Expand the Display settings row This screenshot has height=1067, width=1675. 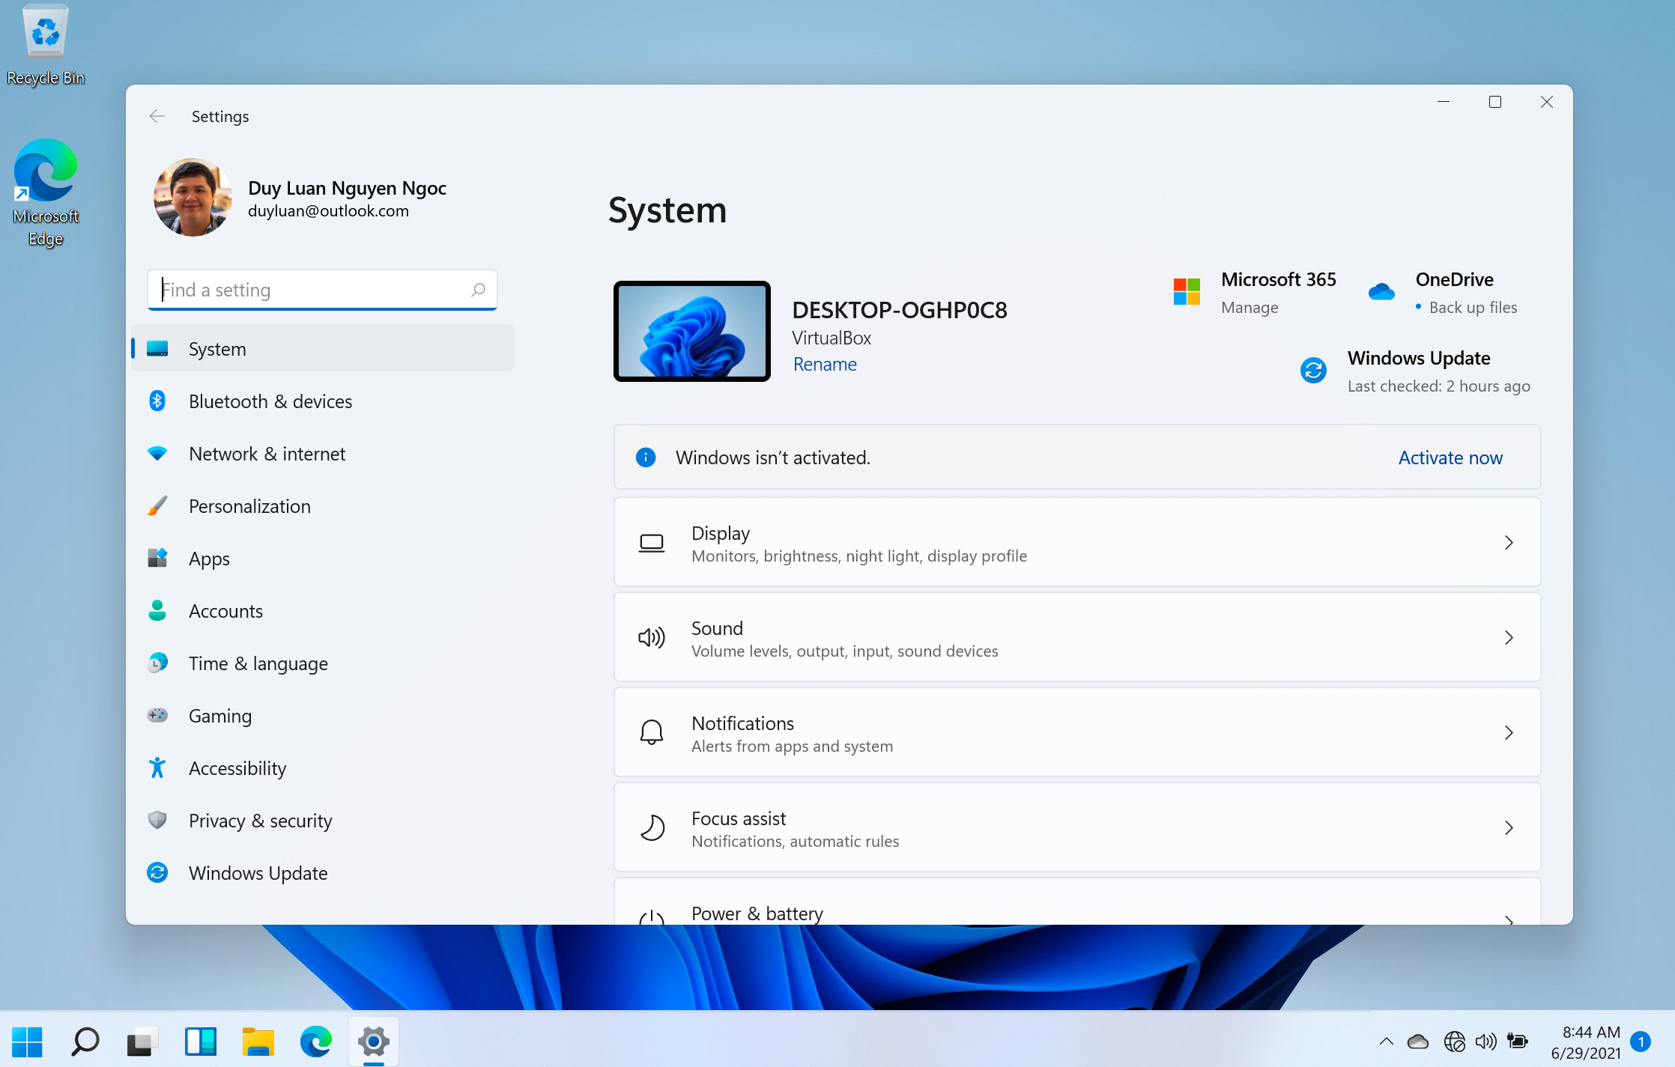[x=1509, y=543]
